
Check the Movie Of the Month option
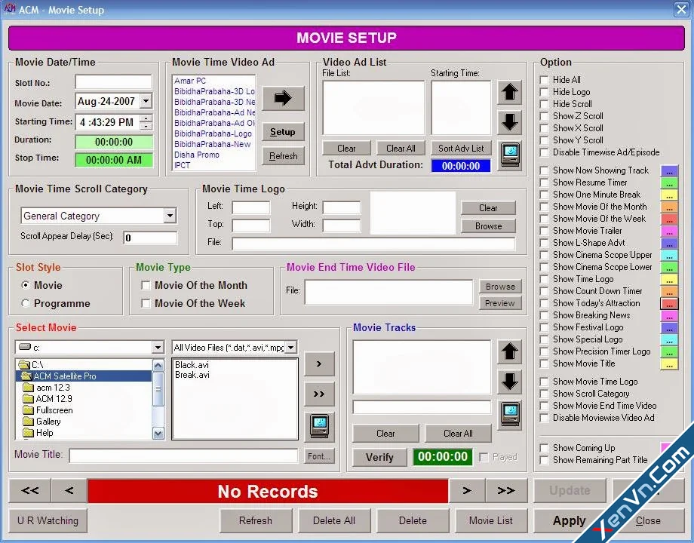point(146,286)
